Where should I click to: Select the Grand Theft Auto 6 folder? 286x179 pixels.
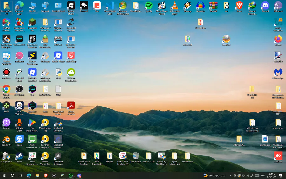click(58, 108)
